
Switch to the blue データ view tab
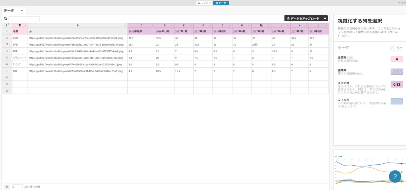click(x=221, y=2)
